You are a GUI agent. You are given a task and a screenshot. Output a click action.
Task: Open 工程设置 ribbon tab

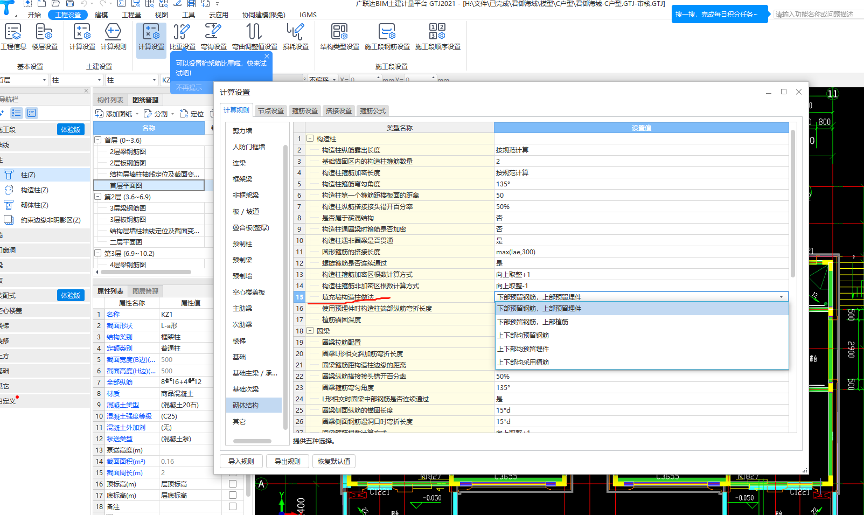click(68, 15)
